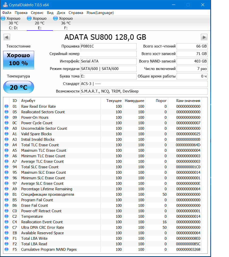229x257 pixels.
Task: Click status orb for Cumulative Program NAND Pages
Action: (x=6, y=249)
